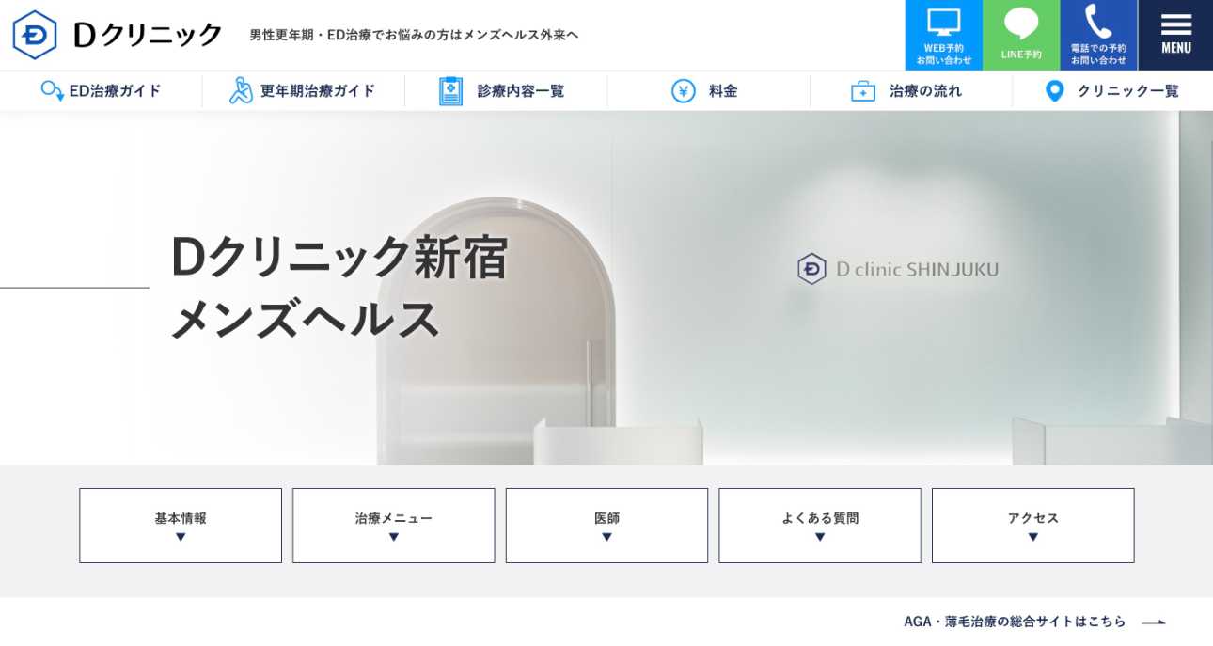Click the ED治療ガイド key-like icon
Screen dimensions: 1213x646
point(53,91)
